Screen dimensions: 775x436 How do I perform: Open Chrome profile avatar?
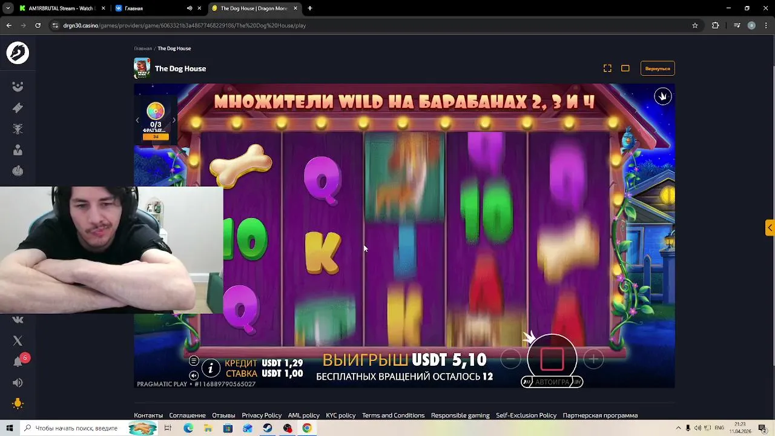click(751, 25)
